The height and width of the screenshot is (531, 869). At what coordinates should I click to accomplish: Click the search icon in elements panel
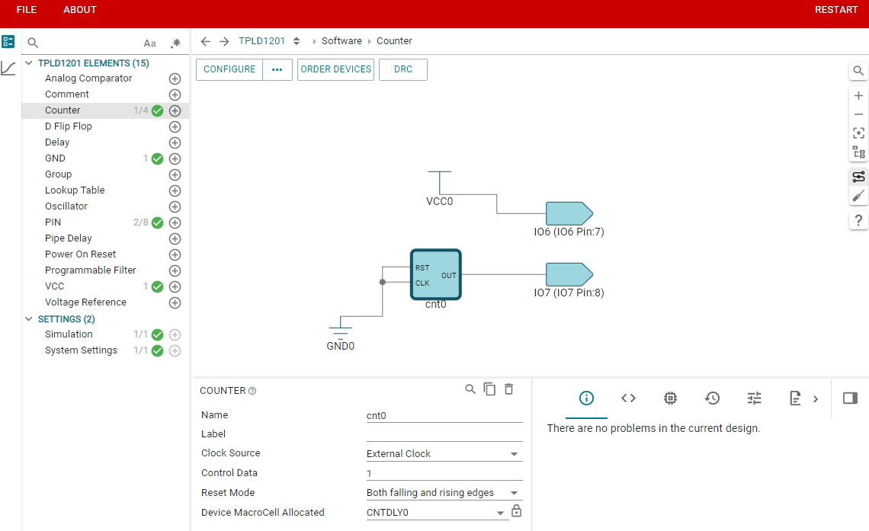point(33,43)
